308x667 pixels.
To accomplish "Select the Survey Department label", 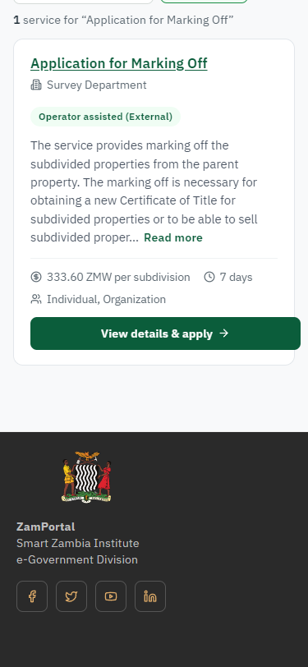I will pos(97,85).
